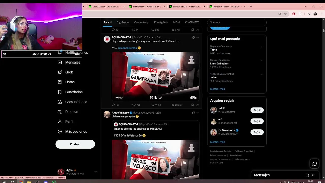Click the Postear button
325x183 pixels.
point(75,144)
